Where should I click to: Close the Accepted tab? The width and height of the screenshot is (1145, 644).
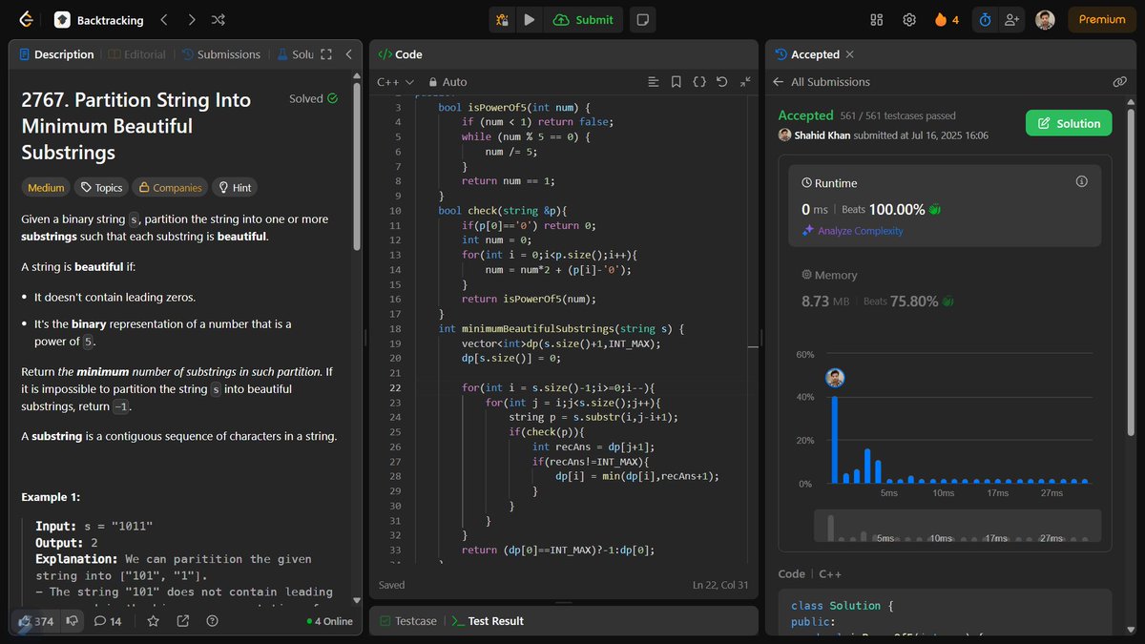(850, 54)
